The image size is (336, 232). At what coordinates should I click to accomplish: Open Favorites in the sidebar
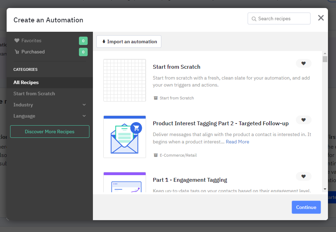[31, 40]
